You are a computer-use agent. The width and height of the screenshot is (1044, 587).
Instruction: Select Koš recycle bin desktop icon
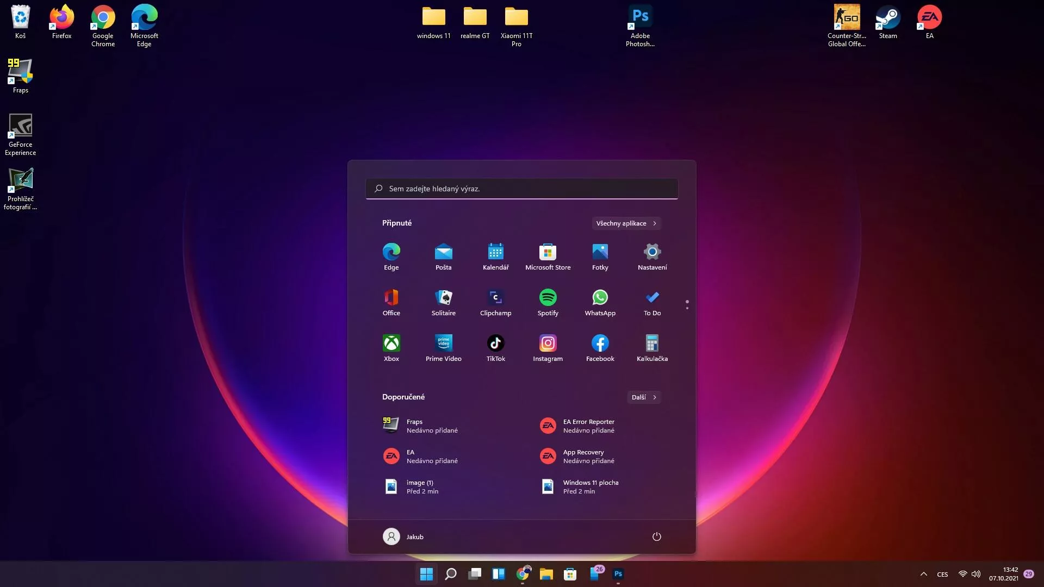tap(20, 22)
